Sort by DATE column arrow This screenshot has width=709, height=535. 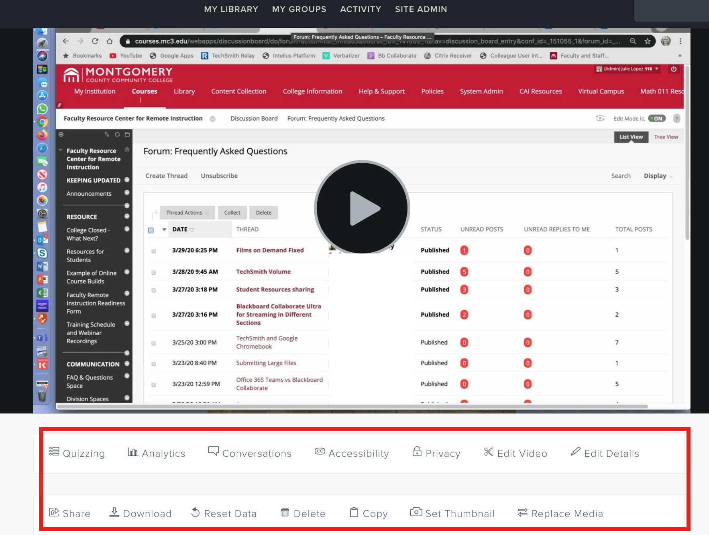tap(192, 230)
